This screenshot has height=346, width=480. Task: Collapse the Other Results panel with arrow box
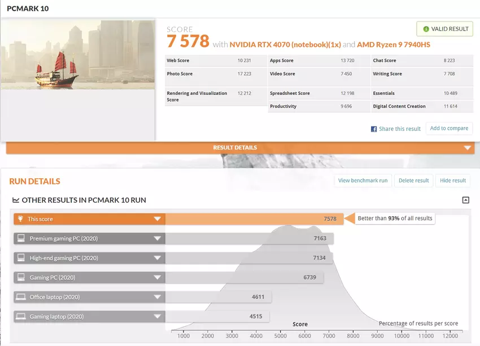pyautogui.click(x=465, y=200)
